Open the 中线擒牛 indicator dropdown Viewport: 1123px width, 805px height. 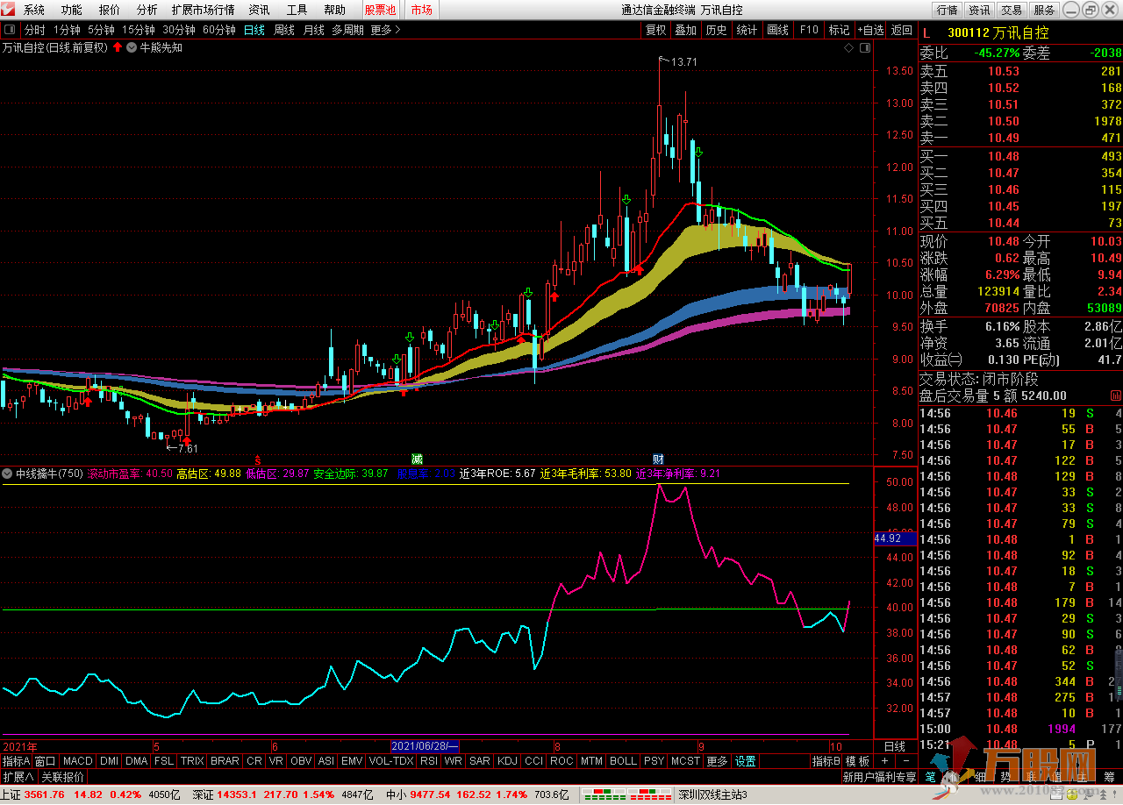[8, 474]
